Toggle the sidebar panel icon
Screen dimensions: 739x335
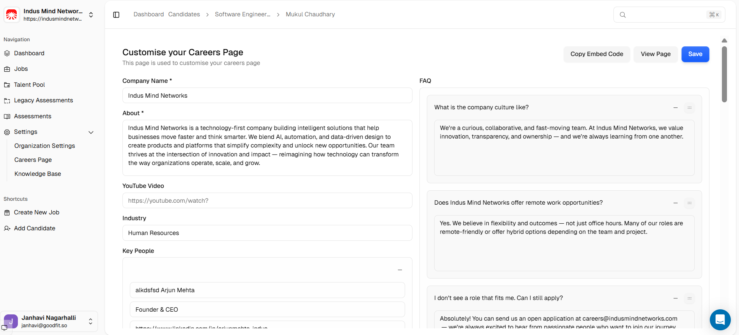pyautogui.click(x=116, y=15)
